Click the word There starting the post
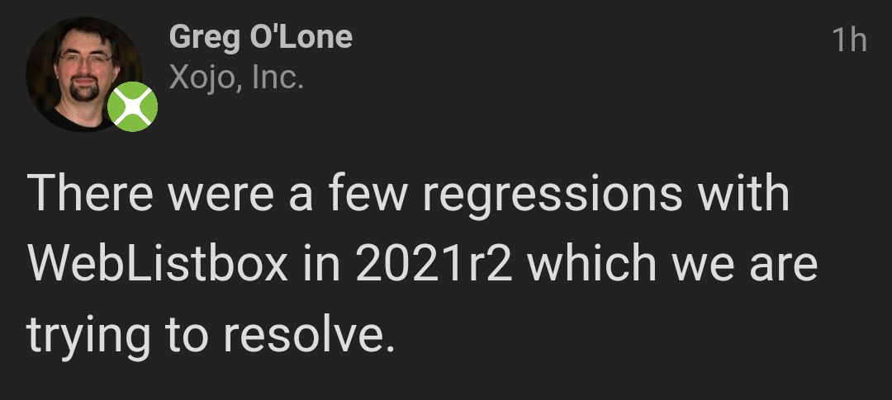Image resolution: width=892 pixels, height=400 pixels. 90,193
